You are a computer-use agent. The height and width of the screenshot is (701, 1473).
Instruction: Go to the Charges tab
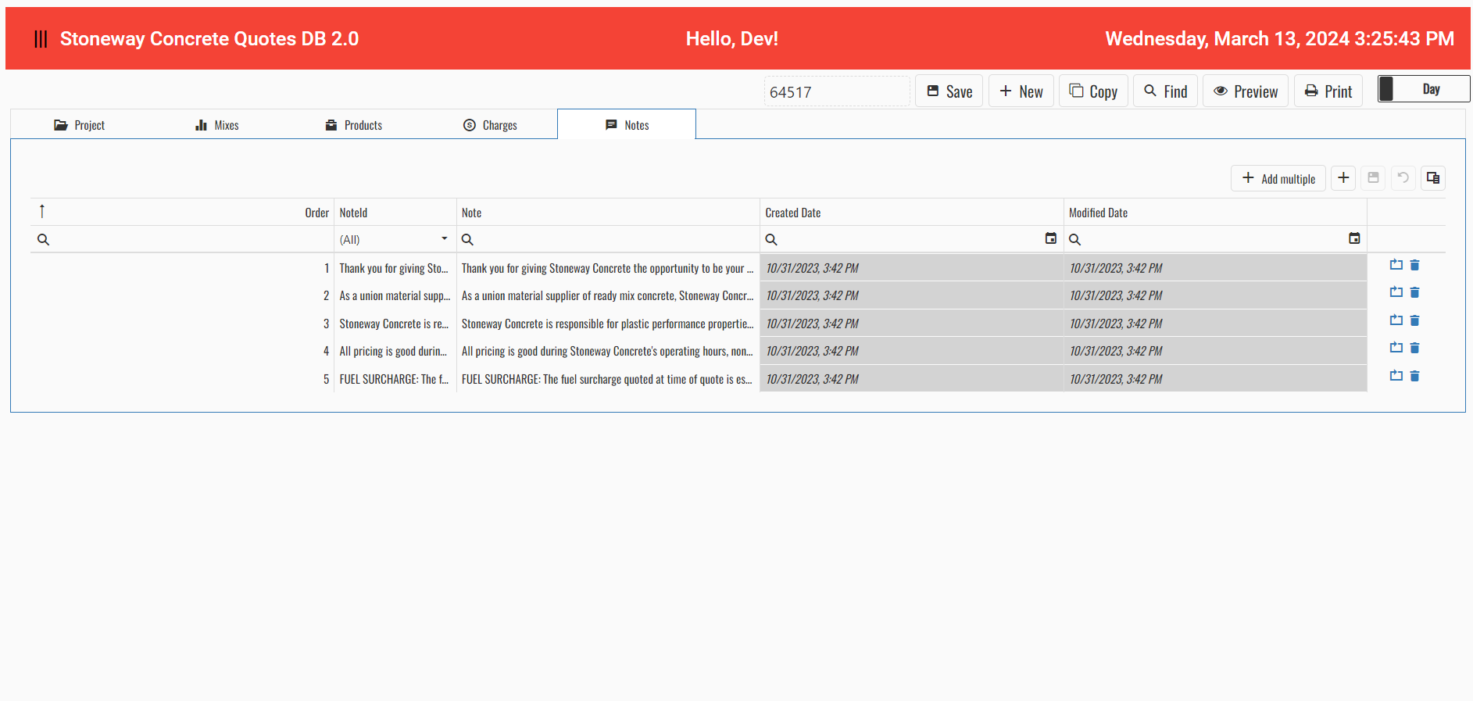click(490, 125)
